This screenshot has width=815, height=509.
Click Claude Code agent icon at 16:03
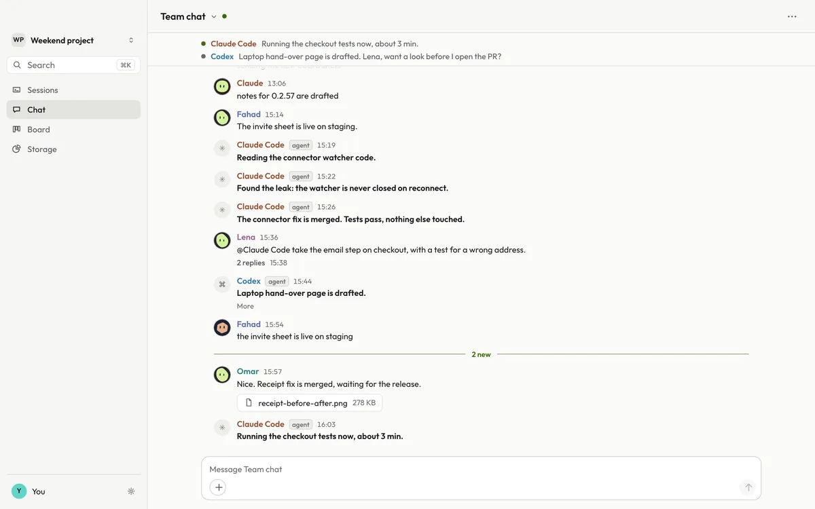coord(222,428)
